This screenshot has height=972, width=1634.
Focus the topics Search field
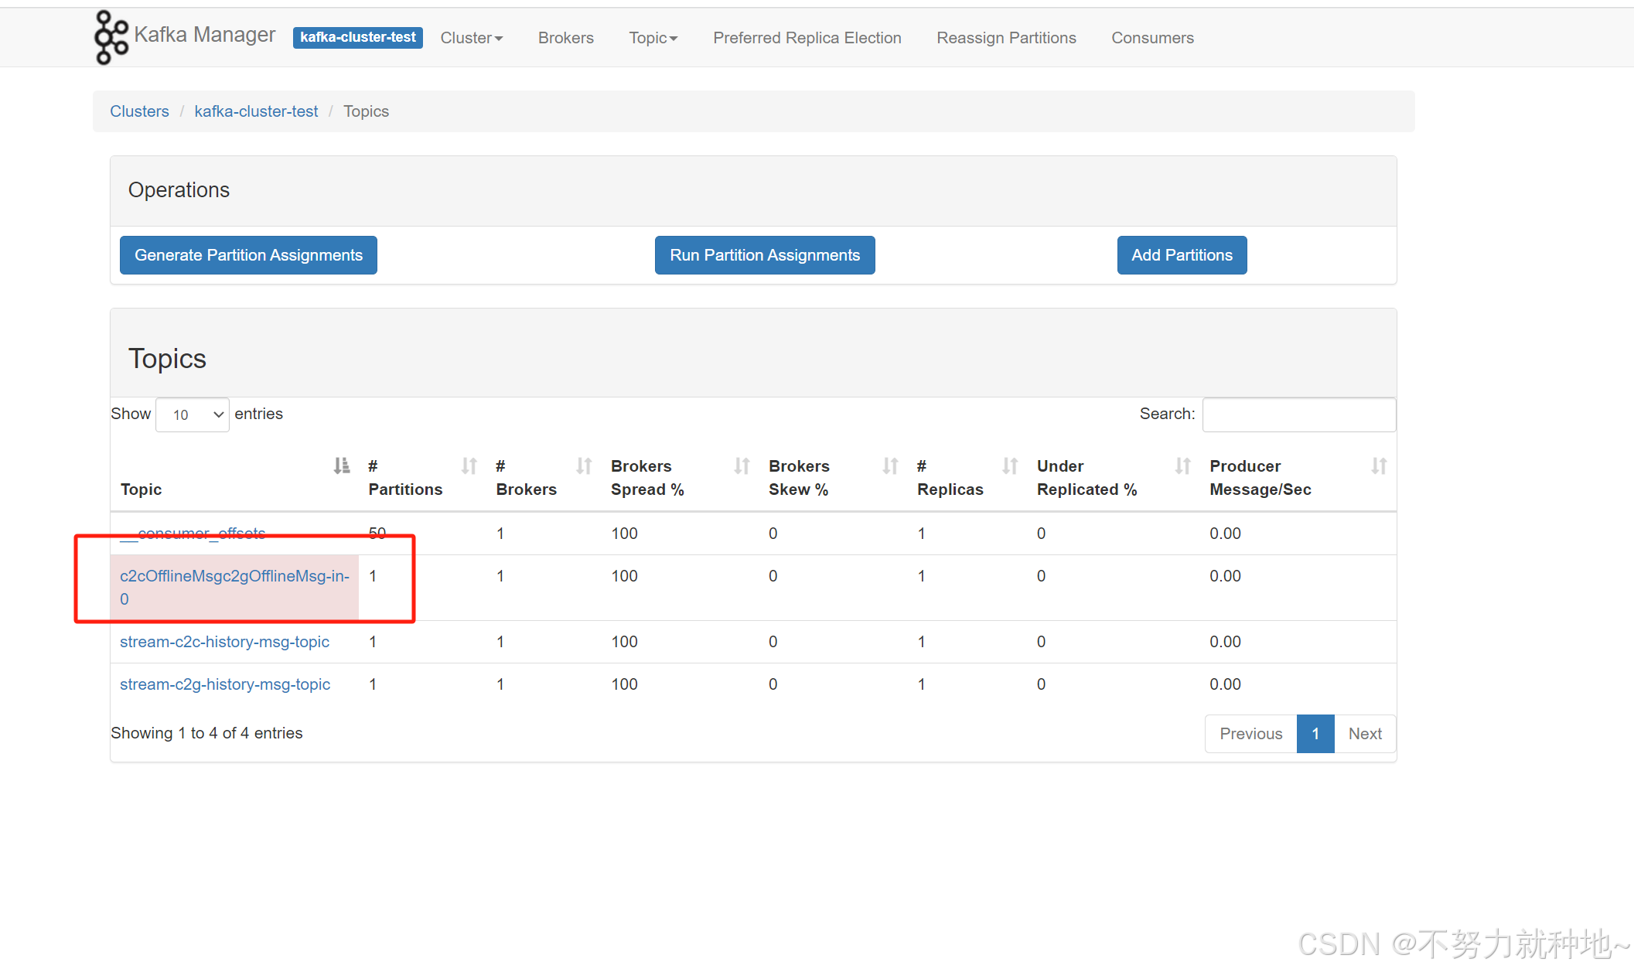click(x=1298, y=415)
